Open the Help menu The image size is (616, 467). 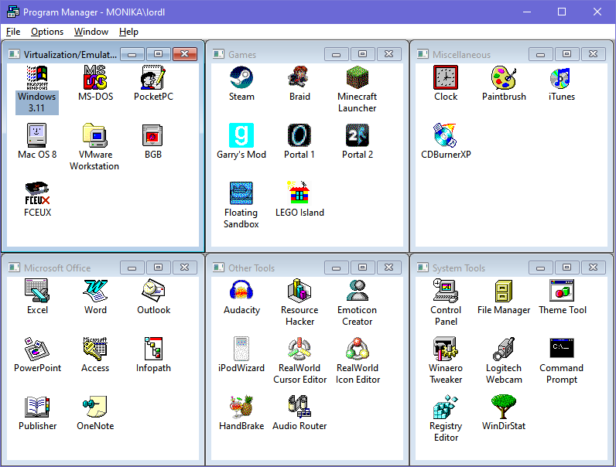128,32
